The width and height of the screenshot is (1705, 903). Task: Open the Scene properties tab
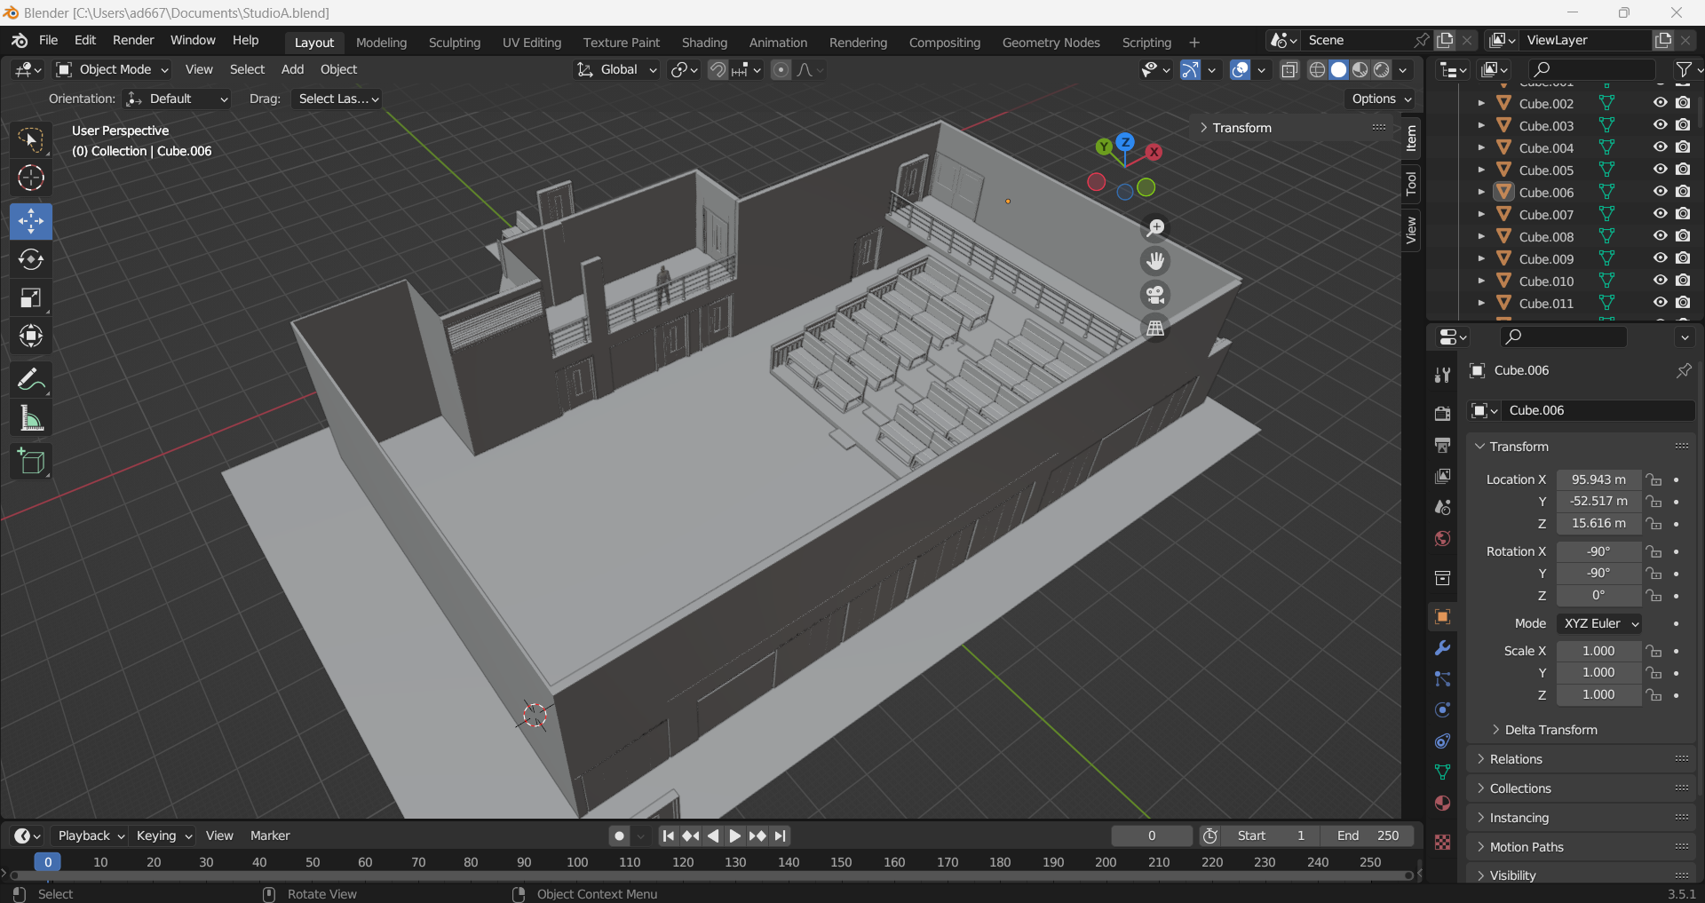1442,508
